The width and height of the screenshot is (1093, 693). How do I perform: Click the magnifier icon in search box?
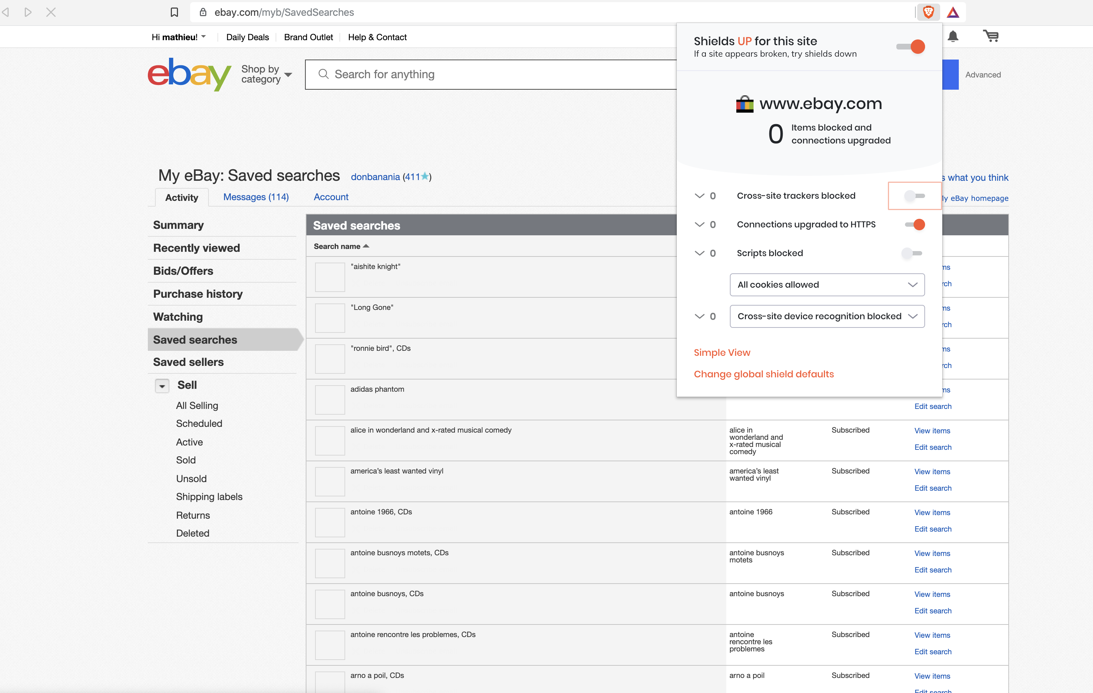[323, 74]
